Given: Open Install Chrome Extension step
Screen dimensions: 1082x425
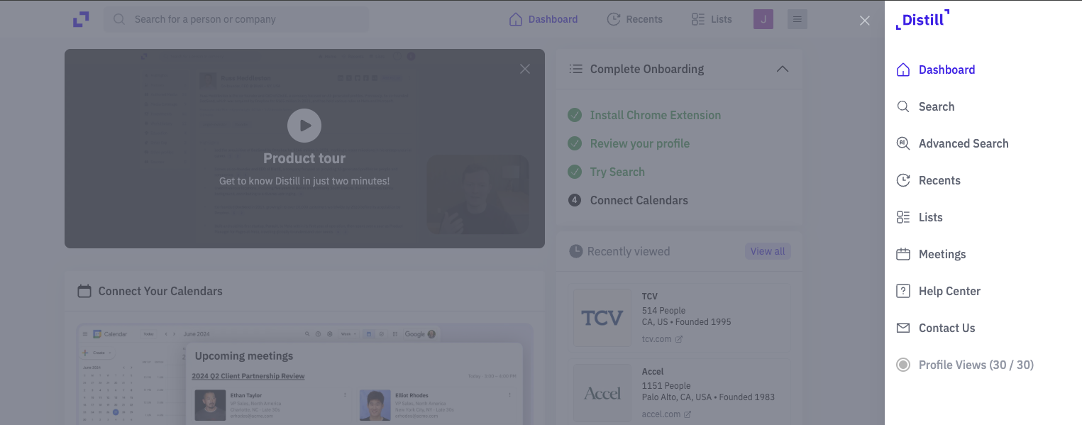Looking at the screenshot, I should coord(656,115).
